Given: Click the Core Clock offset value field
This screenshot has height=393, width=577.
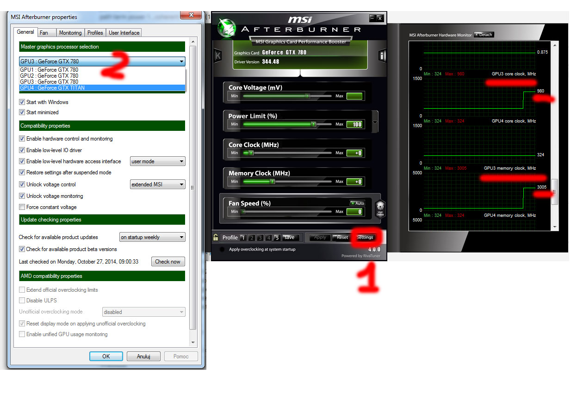Looking at the screenshot, I should pyautogui.click(x=354, y=153).
